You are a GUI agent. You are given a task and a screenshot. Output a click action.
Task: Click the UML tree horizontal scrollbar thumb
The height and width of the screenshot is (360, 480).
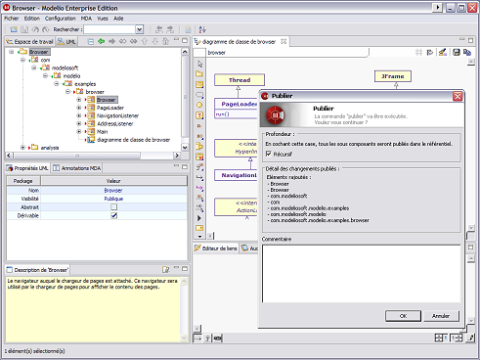[x=77, y=156]
